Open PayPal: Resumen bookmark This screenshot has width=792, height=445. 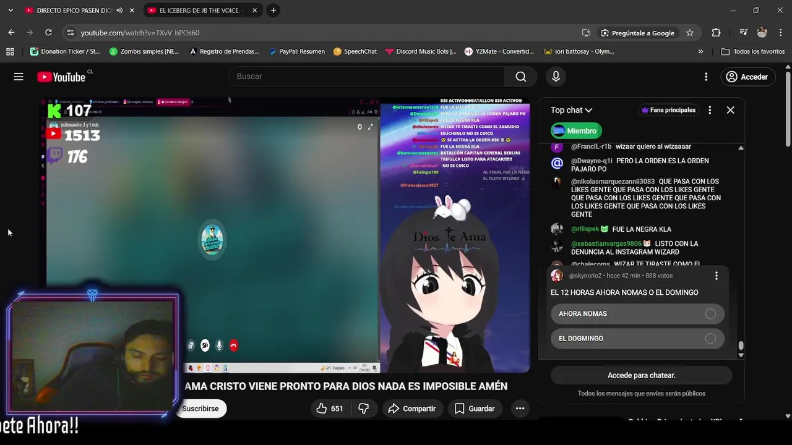297,51
